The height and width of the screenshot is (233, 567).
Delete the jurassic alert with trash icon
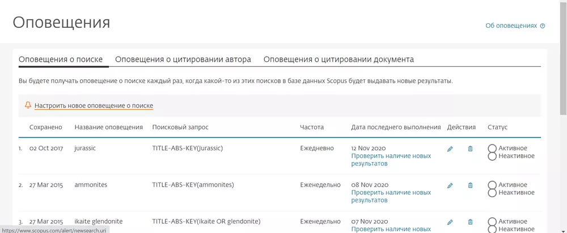470,149
